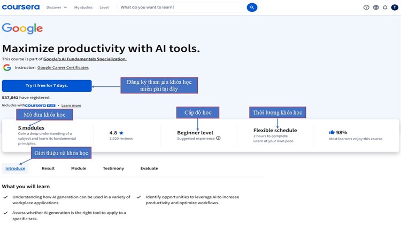This screenshot has width=401, height=225.
Task: Click the Flexible schedule heading
Action: (x=275, y=130)
